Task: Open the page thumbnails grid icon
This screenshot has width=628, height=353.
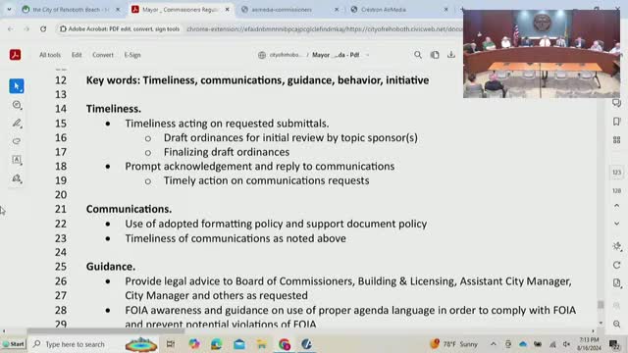Action: click(617, 139)
